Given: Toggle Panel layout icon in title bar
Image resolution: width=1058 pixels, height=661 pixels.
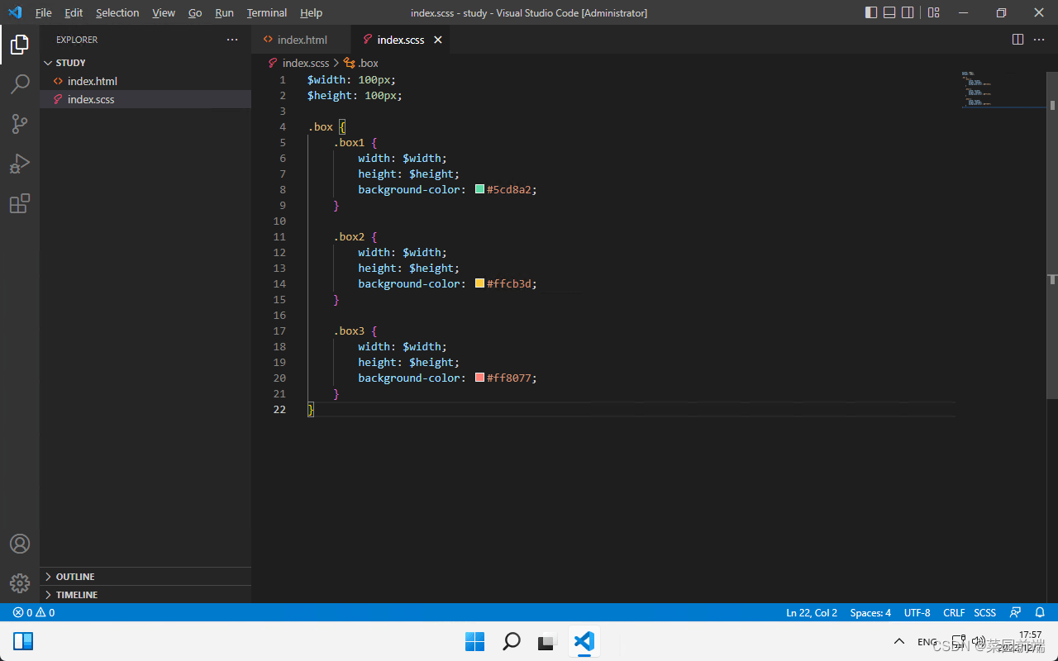Looking at the screenshot, I should [889, 12].
